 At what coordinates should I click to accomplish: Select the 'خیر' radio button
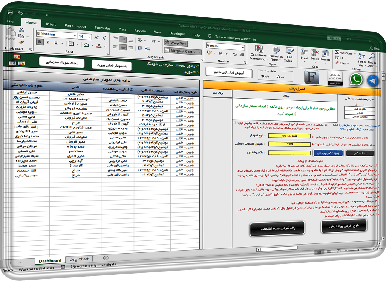(x=279, y=77)
